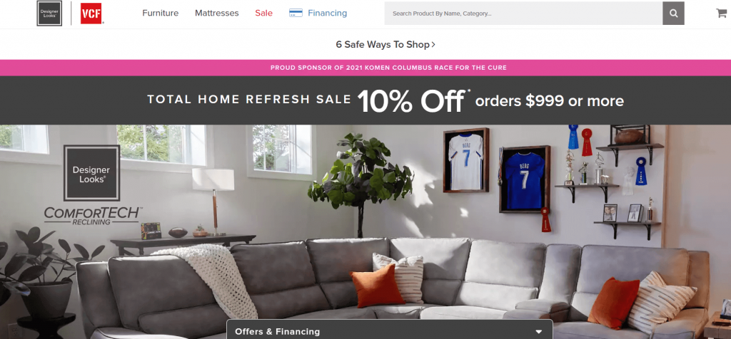Screen dimensions: 731x339
Task: Click the Designer Looks badge on hero image
Action: (x=92, y=173)
